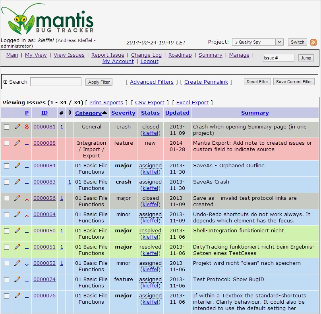Sort issues by P priority column
321x314 pixels.
27,113
